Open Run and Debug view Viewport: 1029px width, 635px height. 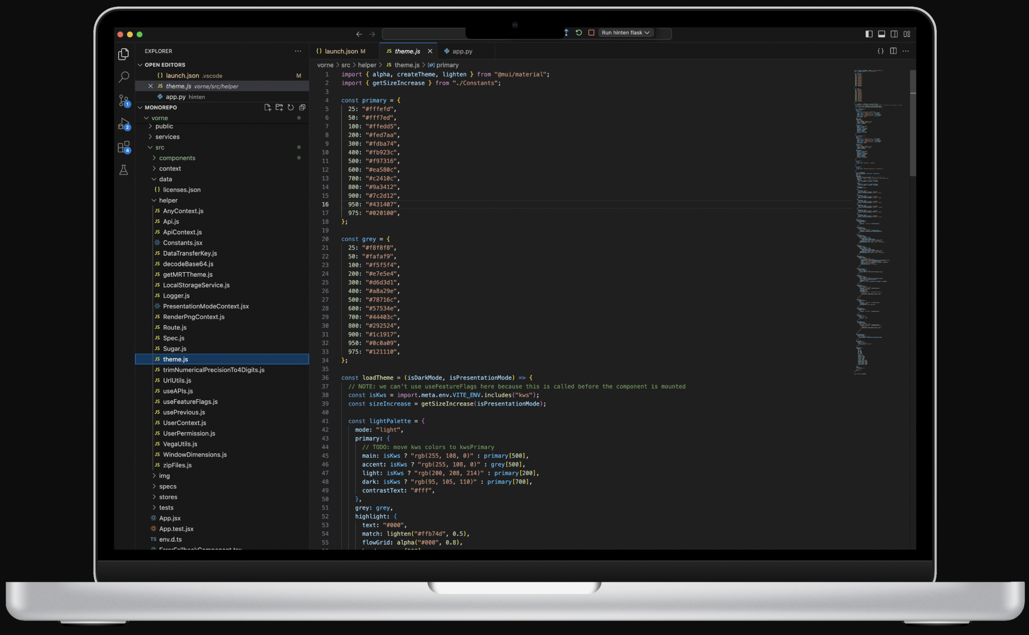[x=123, y=123]
